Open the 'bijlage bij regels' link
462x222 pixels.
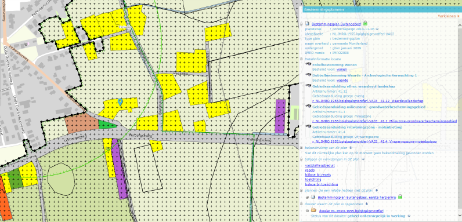pos(317,175)
